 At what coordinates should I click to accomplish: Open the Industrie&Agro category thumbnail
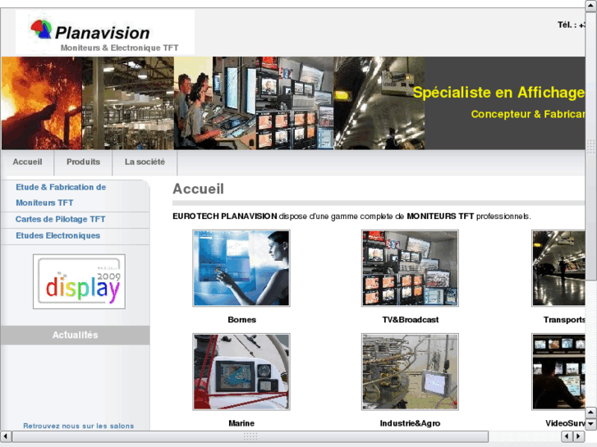pos(410,372)
